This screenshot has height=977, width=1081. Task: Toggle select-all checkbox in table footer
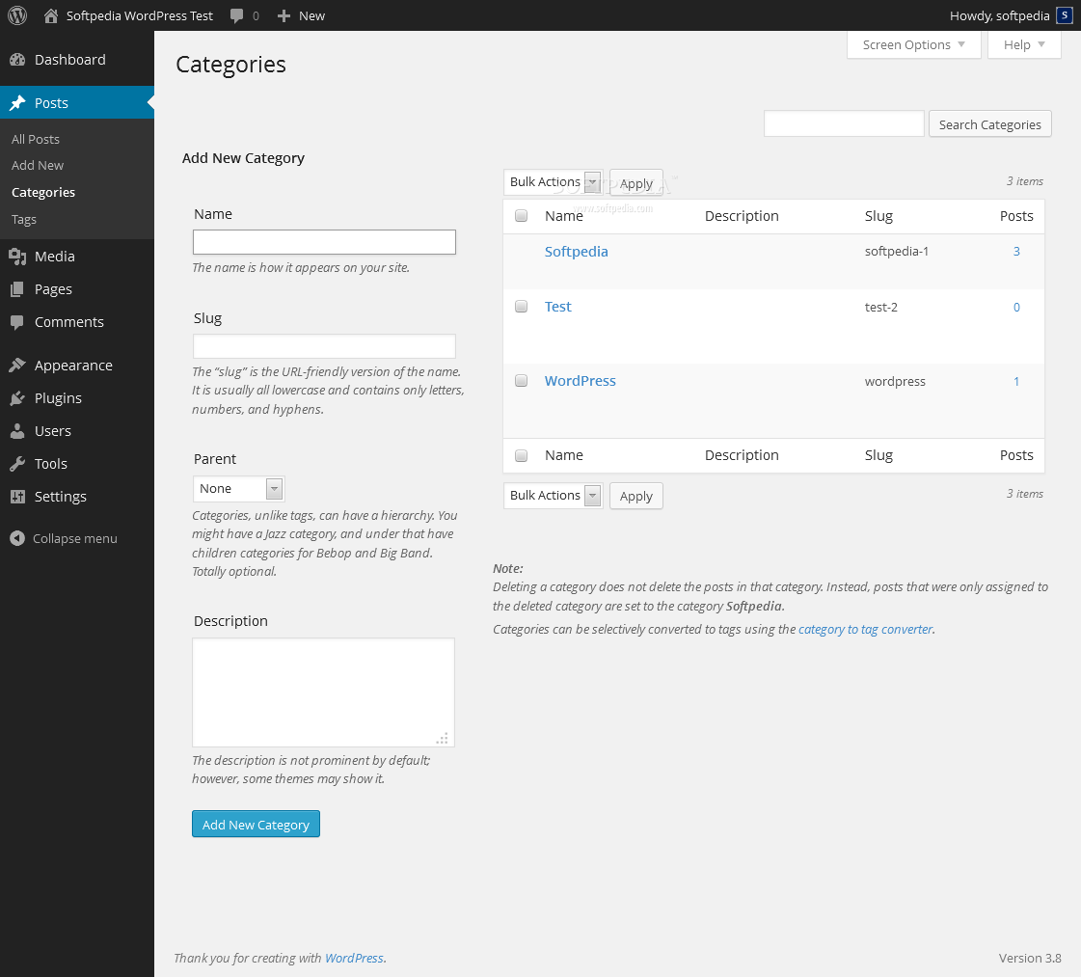coord(521,455)
